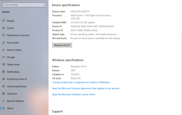Click the Focus assist moon icon
This screenshot has height=115, width=182.
pos(3,43)
